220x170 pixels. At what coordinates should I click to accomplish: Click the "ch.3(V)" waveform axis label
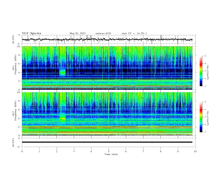(13, 142)
